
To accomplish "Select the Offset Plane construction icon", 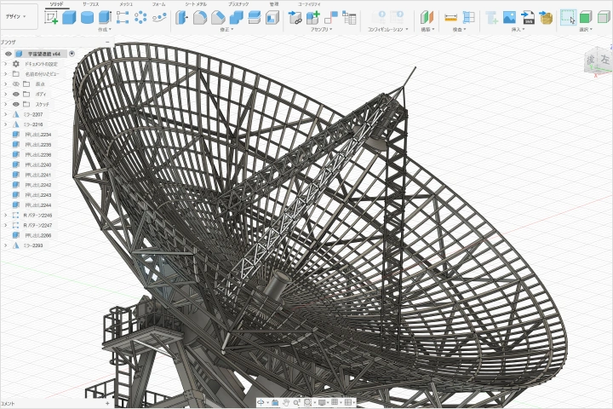I will point(427,18).
